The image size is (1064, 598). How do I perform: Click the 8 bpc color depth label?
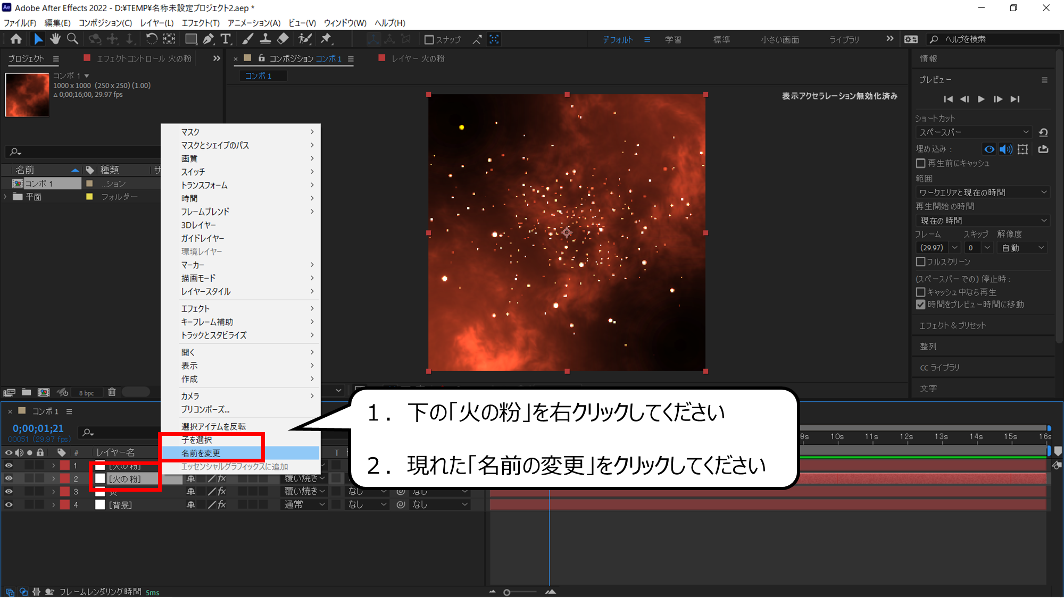pyautogui.click(x=86, y=393)
